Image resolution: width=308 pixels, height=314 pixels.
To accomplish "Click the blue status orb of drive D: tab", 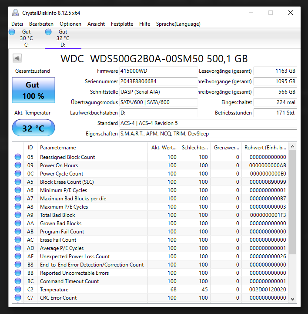I will coord(48,32).
